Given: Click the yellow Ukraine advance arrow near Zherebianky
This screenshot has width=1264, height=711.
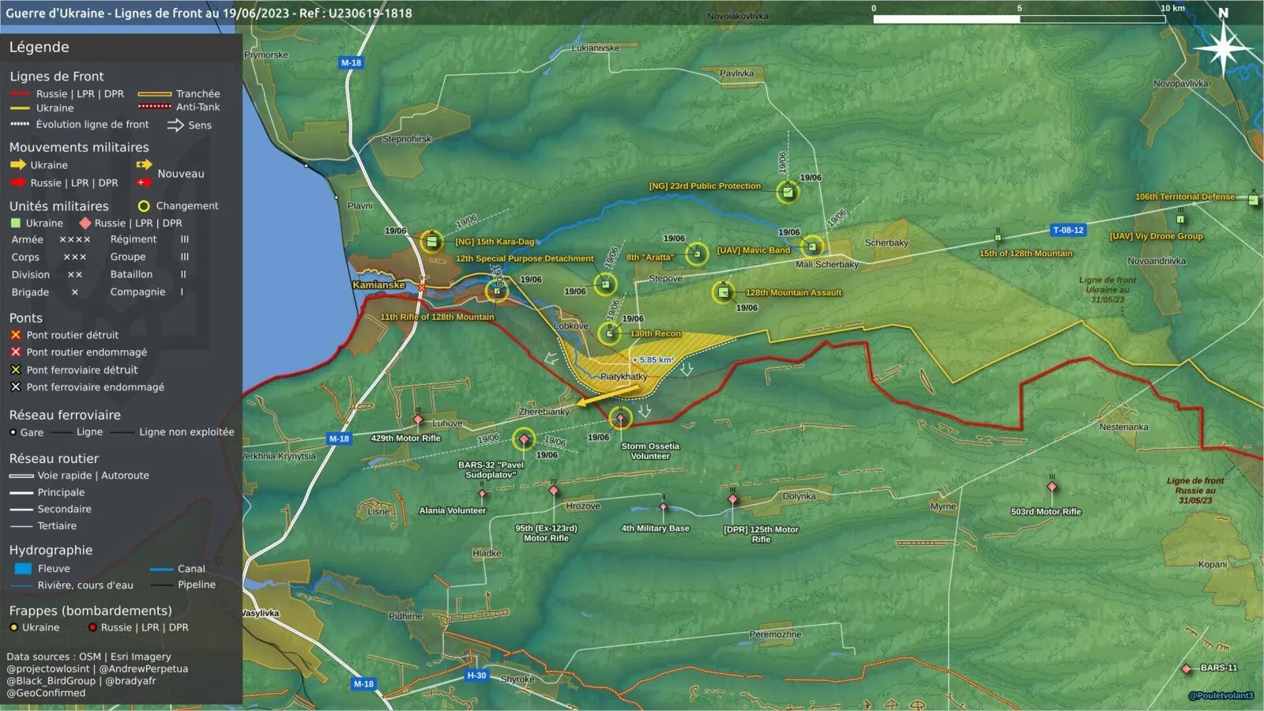Looking at the screenshot, I should 597,399.
